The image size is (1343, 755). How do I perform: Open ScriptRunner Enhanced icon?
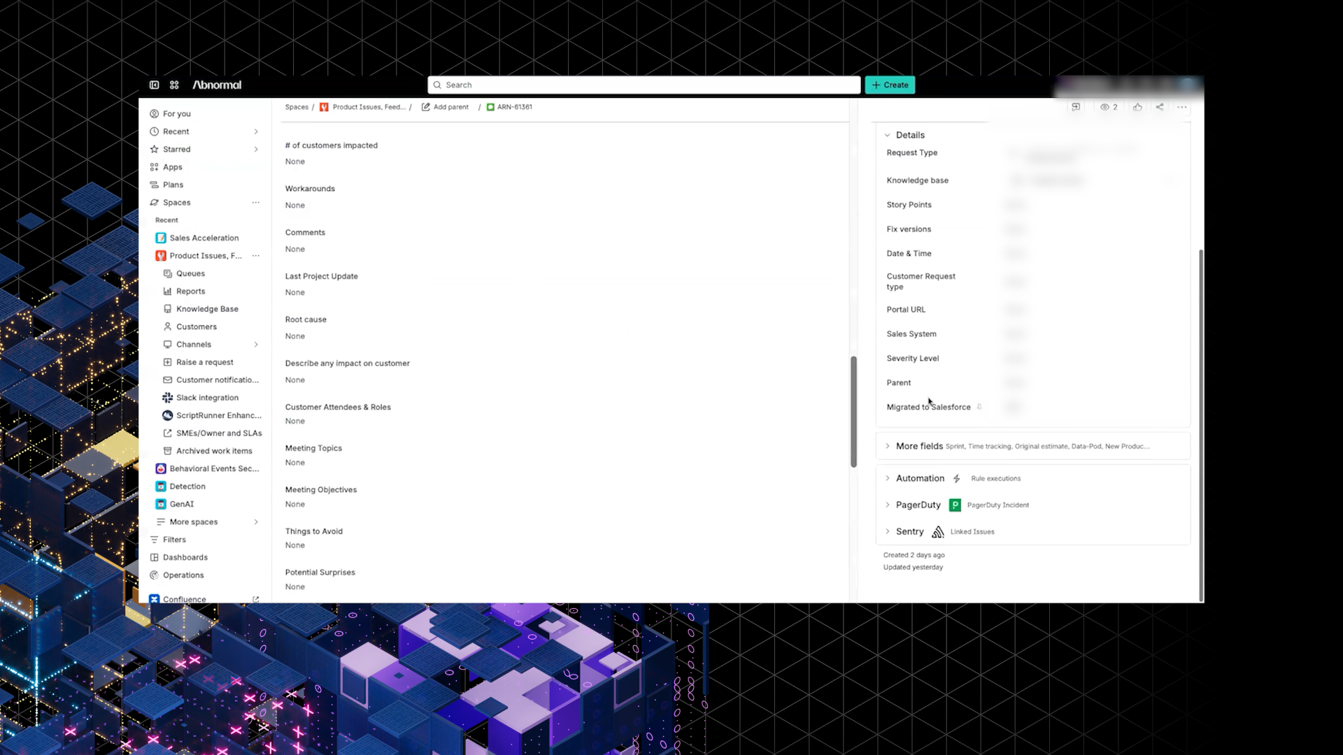pyautogui.click(x=167, y=415)
